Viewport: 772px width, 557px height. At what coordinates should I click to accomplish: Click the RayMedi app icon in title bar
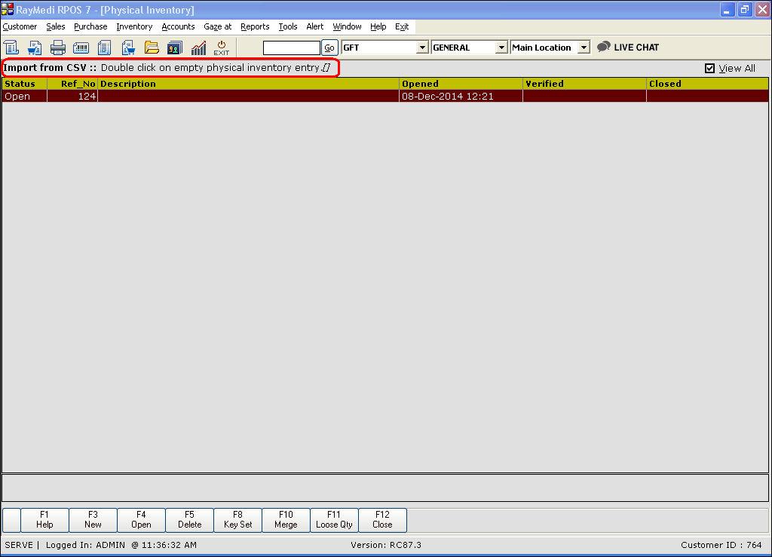click(8, 9)
